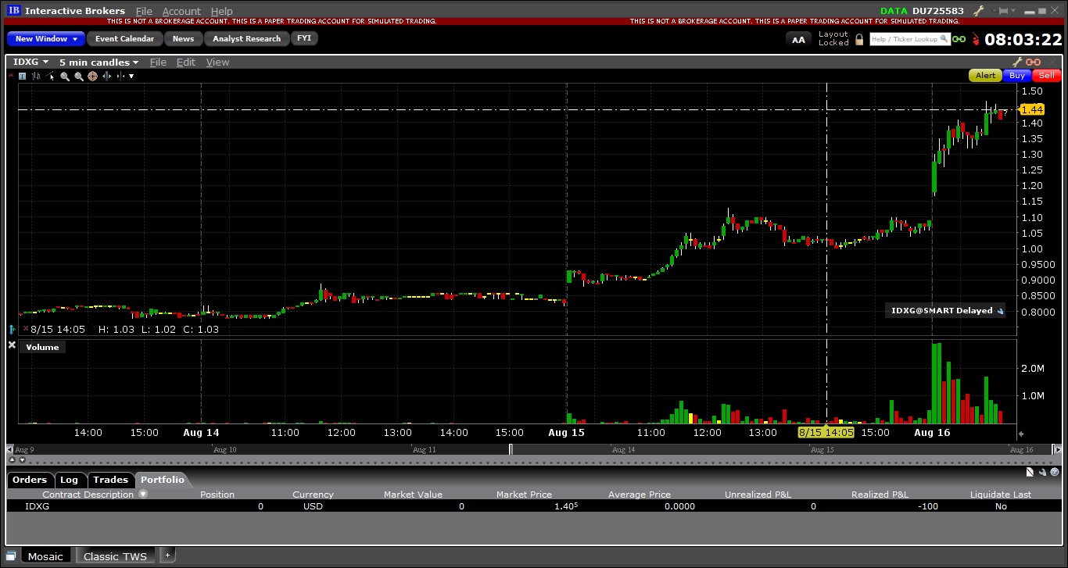Click the AA font size button
Image resolution: width=1068 pixels, height=568 pixels.
tap(798, 39)
